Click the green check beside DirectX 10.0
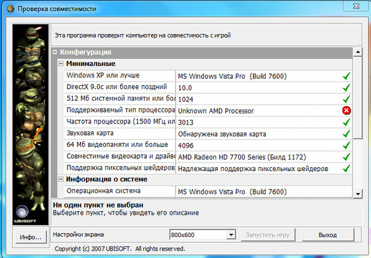The width and height of the screenshot is (371, 258). (347, 88)
